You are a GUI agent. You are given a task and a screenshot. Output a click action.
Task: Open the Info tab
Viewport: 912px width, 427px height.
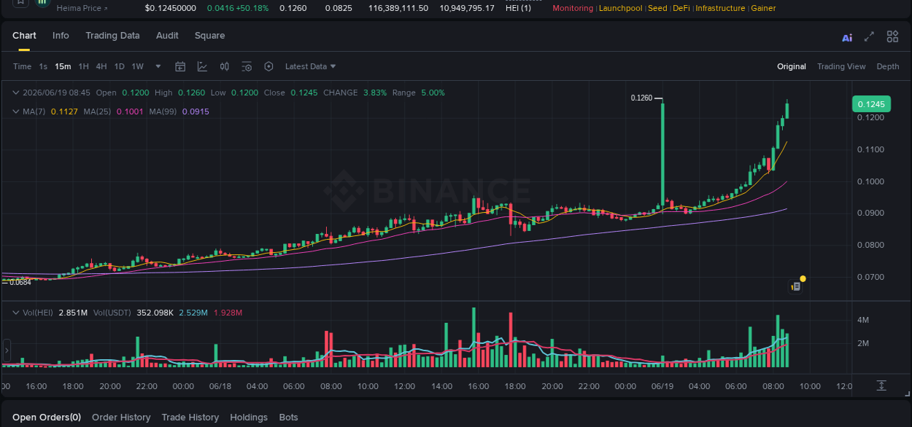tap(61, 36)
